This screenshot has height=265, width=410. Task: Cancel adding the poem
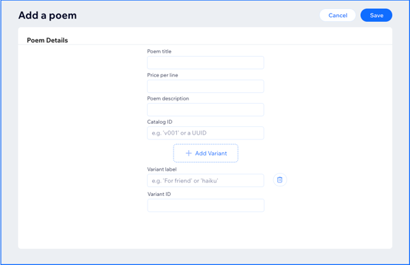point(338,16)
